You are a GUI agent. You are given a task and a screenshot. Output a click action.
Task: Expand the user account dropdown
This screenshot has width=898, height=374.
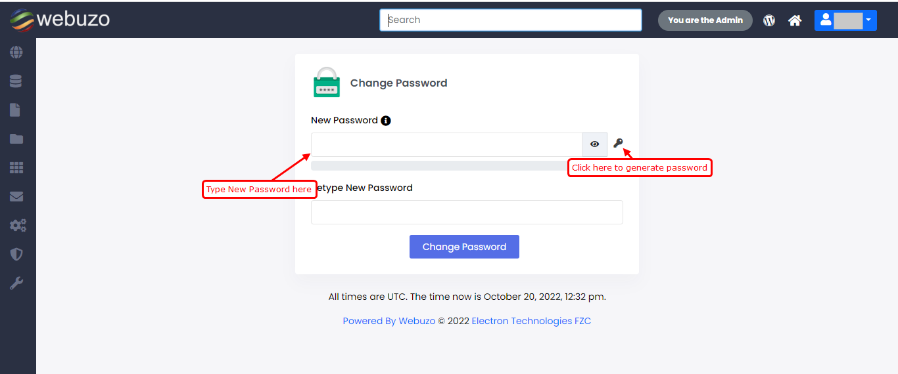(845, 20)
